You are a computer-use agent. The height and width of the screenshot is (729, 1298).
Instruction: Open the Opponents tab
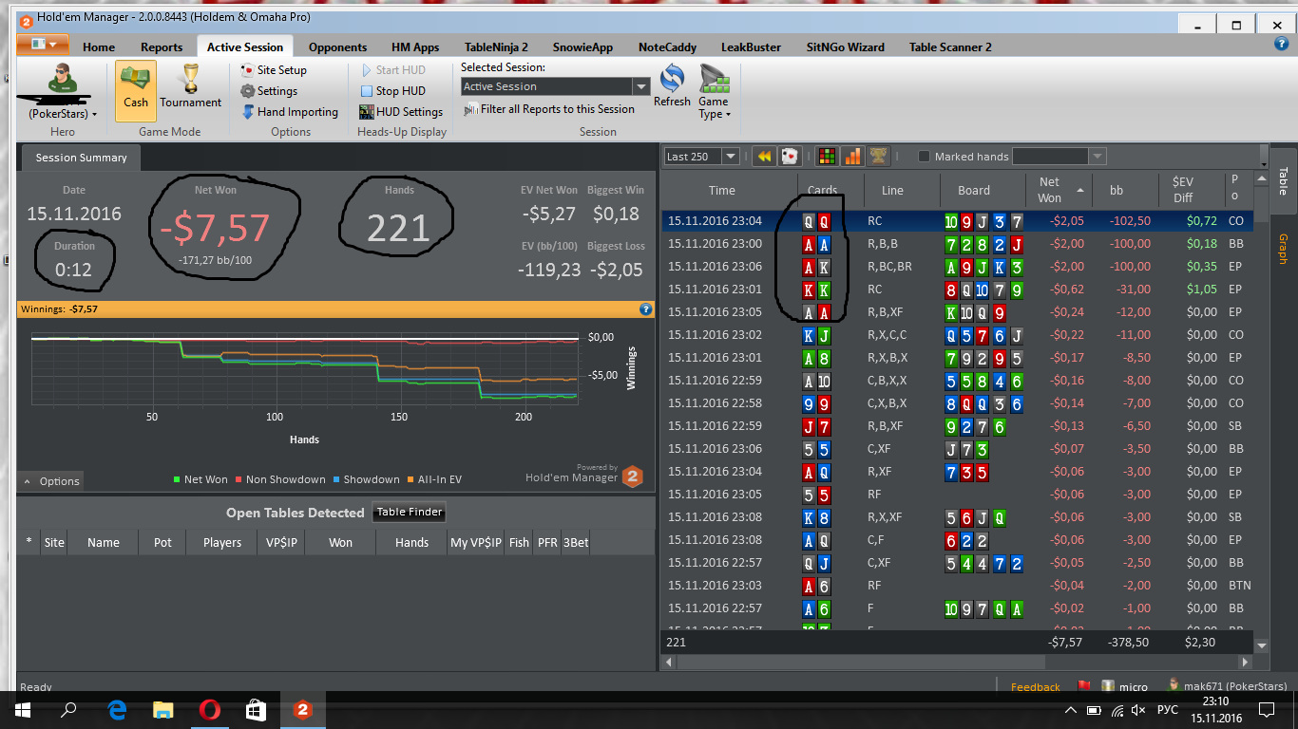pos(337,47)
